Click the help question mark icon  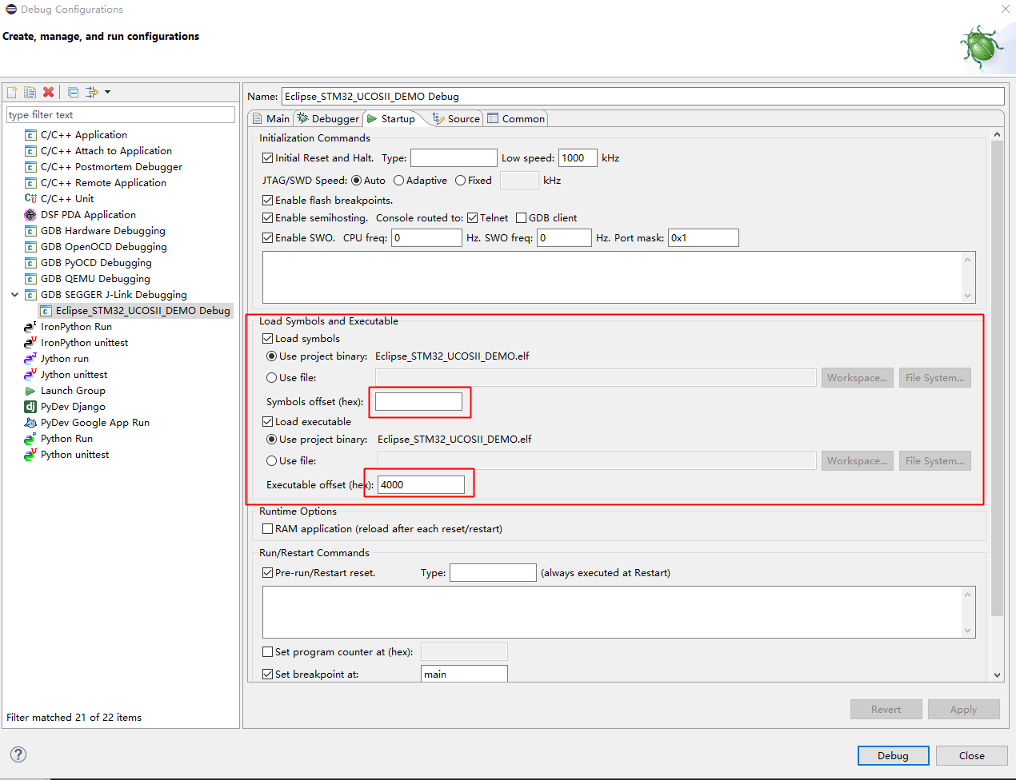(18, 754)
